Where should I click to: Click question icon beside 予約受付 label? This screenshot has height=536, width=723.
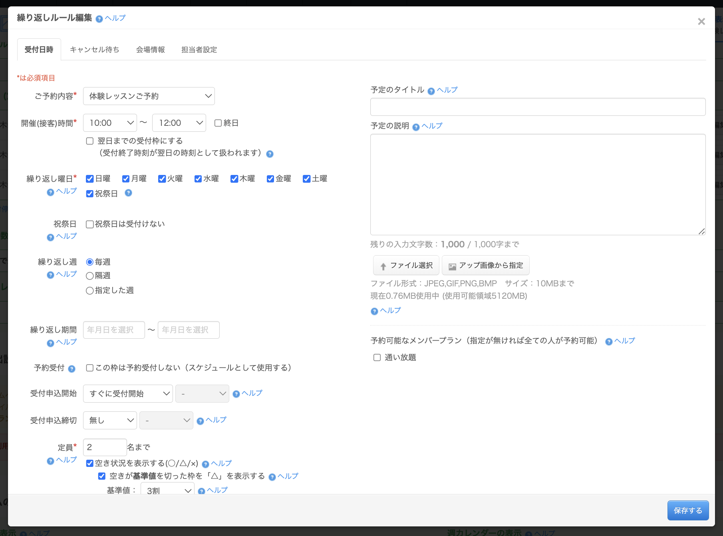point(72,369)
